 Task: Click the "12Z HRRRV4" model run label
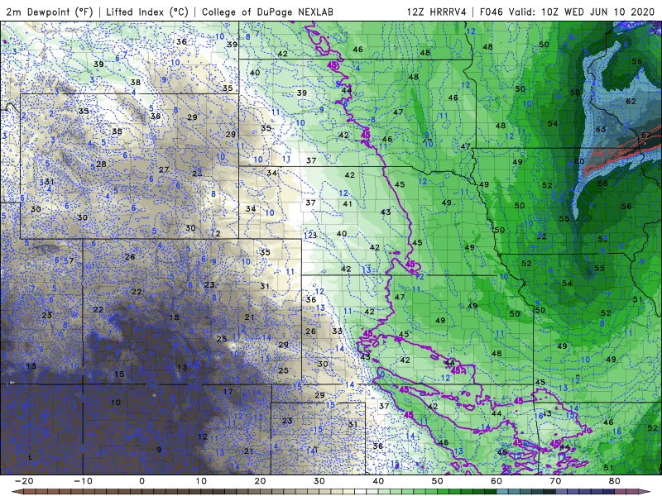pos(437,12)
